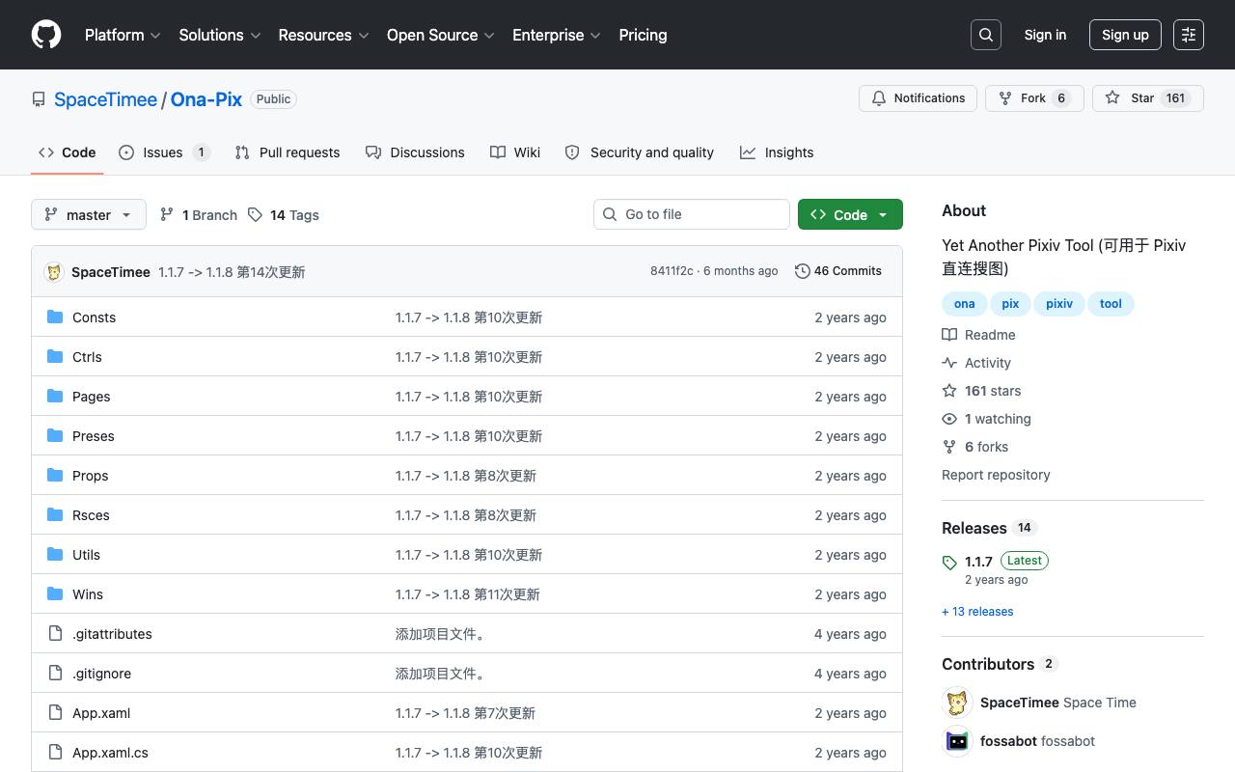Click the Go to file search field
1235x772 pixels.
click(692, 214)
